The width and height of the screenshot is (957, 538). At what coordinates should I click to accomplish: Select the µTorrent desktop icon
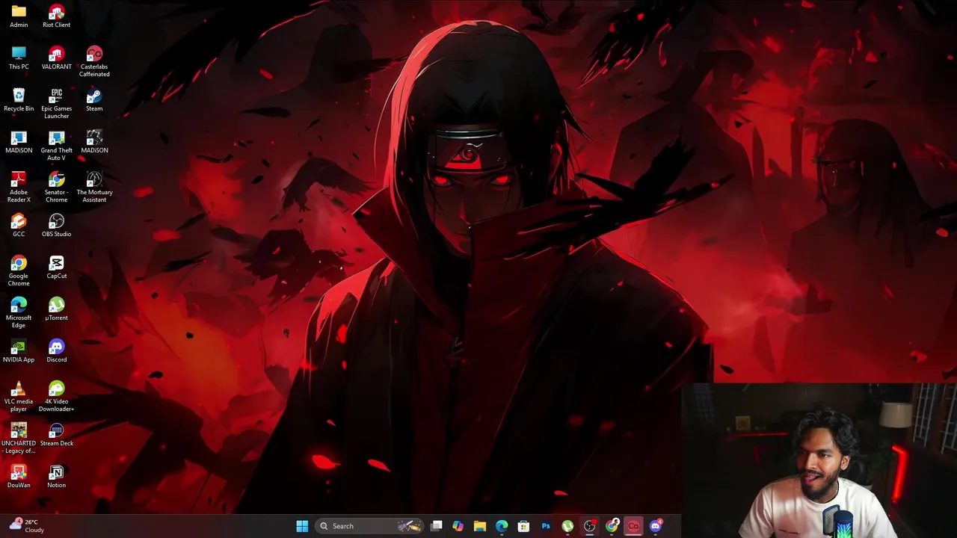[x=57, y=309]
